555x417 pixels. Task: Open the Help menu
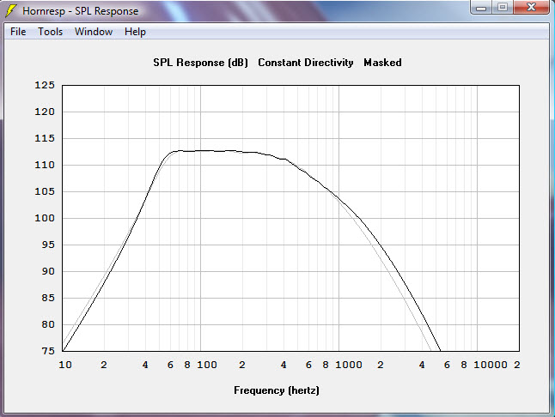pyautogui.click(x=135, y=32)
